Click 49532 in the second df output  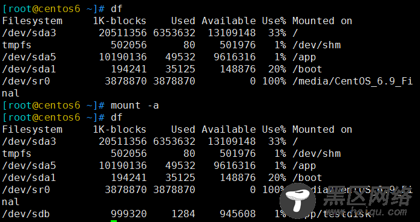coord(180,166)
